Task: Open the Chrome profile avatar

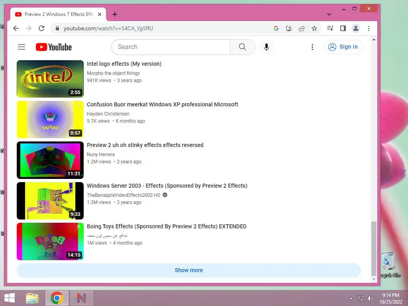Action: coord(356,28)
